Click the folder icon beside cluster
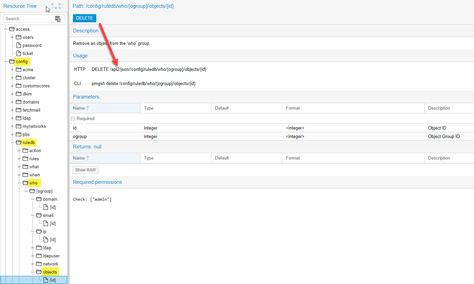Viewport: 474px width, 284px height. (19, 78)
